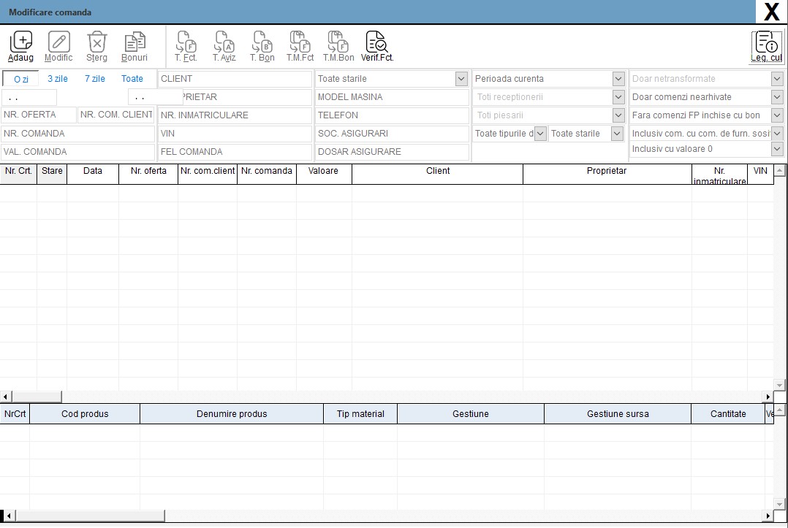Image resolution: width=788 pixels, height=528 pixels.
Task: Click the products grid scroll-left arrow
Action: [8, 516]
